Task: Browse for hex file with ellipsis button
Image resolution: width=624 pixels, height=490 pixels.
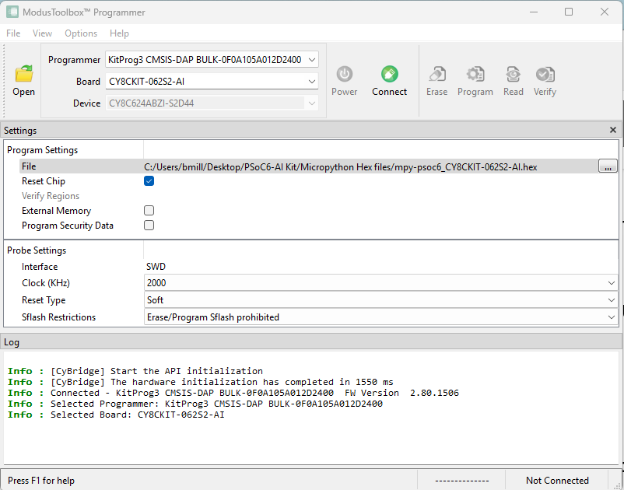Action: tap(608, 166)
